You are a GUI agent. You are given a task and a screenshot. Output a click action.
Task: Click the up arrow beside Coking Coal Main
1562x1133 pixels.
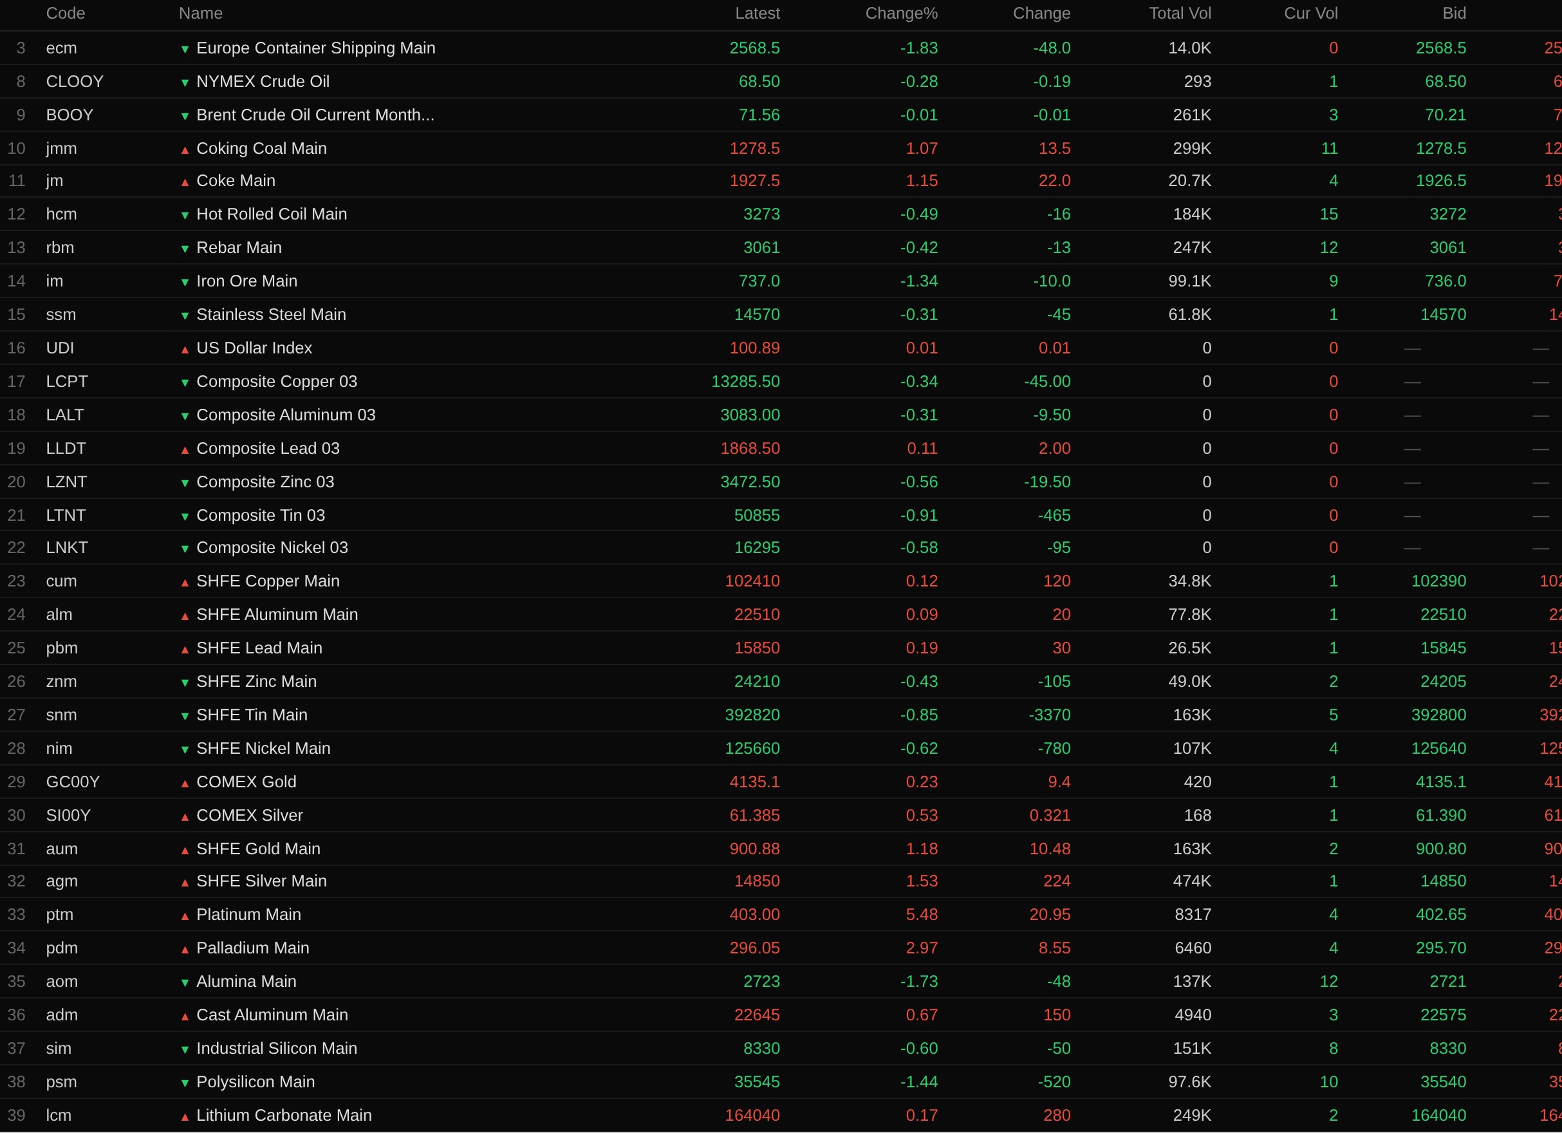pyautogui.click(x=185, y=149)
